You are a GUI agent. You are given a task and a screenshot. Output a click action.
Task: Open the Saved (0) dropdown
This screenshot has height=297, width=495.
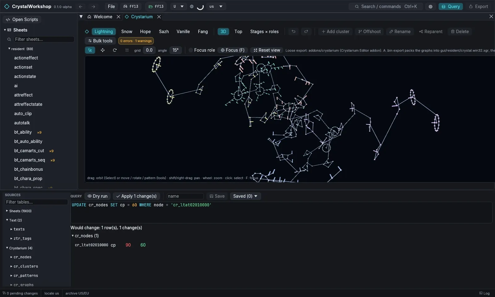(x=245, y=196)
